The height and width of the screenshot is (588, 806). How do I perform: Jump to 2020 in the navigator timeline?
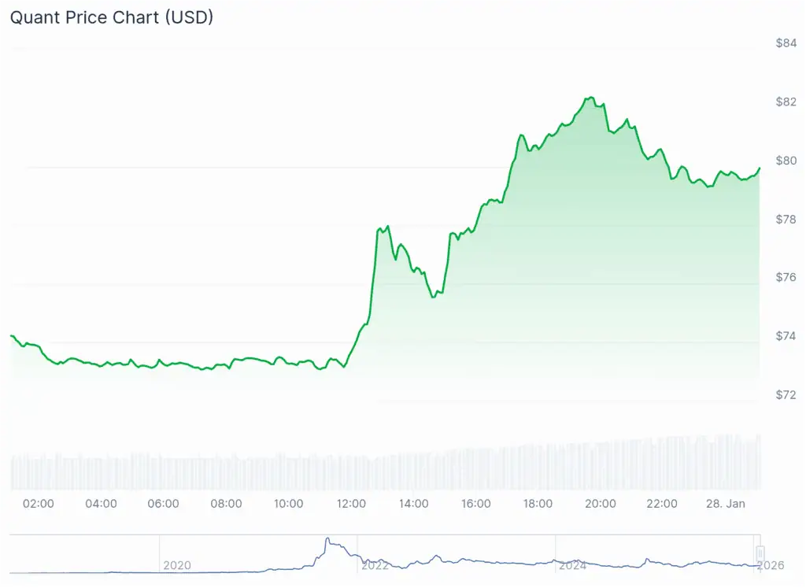(176, 565)
